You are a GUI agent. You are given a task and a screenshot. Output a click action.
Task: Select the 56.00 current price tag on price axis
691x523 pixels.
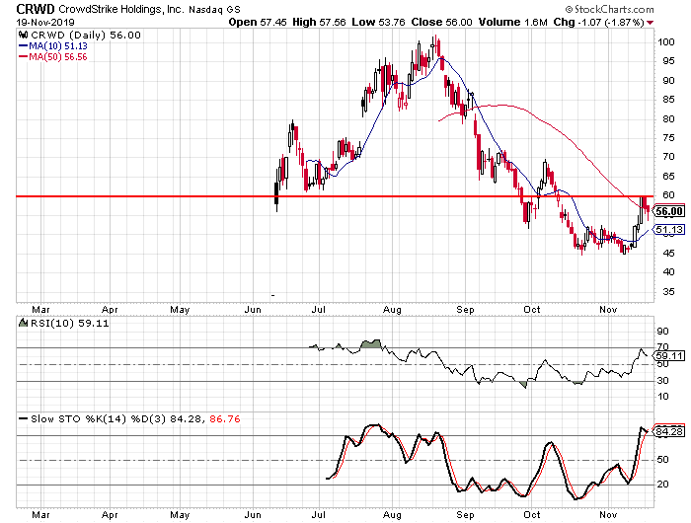point(669,210)
